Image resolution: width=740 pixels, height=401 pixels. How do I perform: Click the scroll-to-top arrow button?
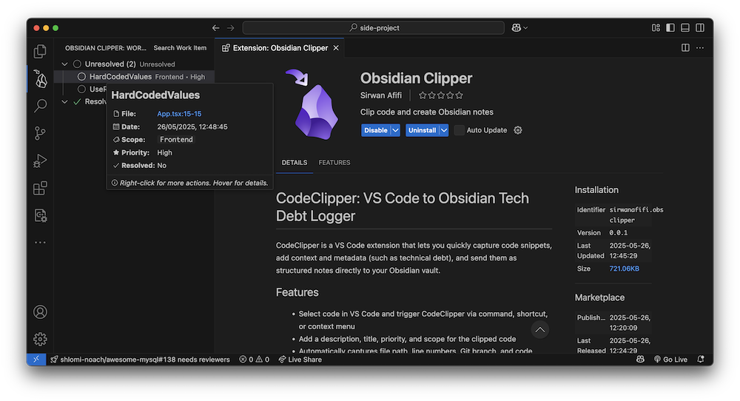[540, 329]
